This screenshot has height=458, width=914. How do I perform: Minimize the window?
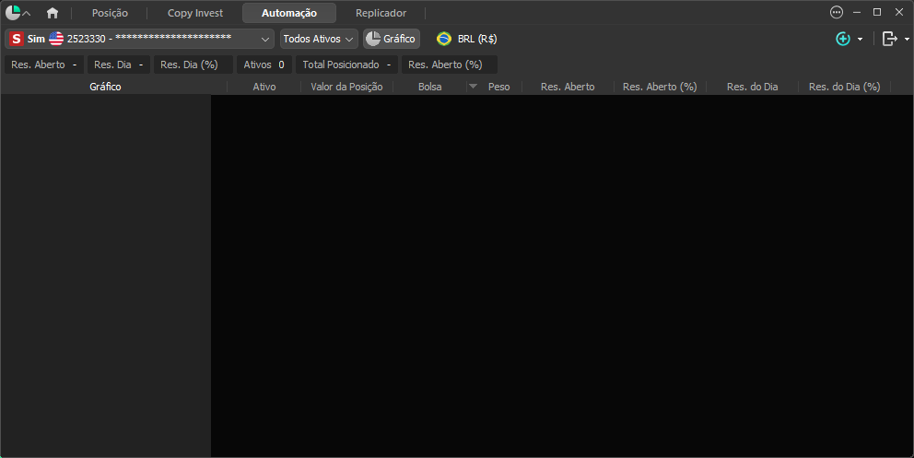click(857, 12)
